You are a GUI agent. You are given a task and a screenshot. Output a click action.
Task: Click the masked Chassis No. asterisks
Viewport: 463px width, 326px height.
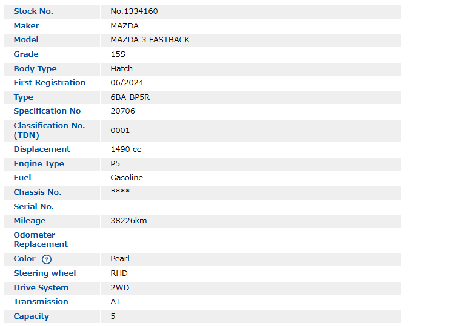120,192
